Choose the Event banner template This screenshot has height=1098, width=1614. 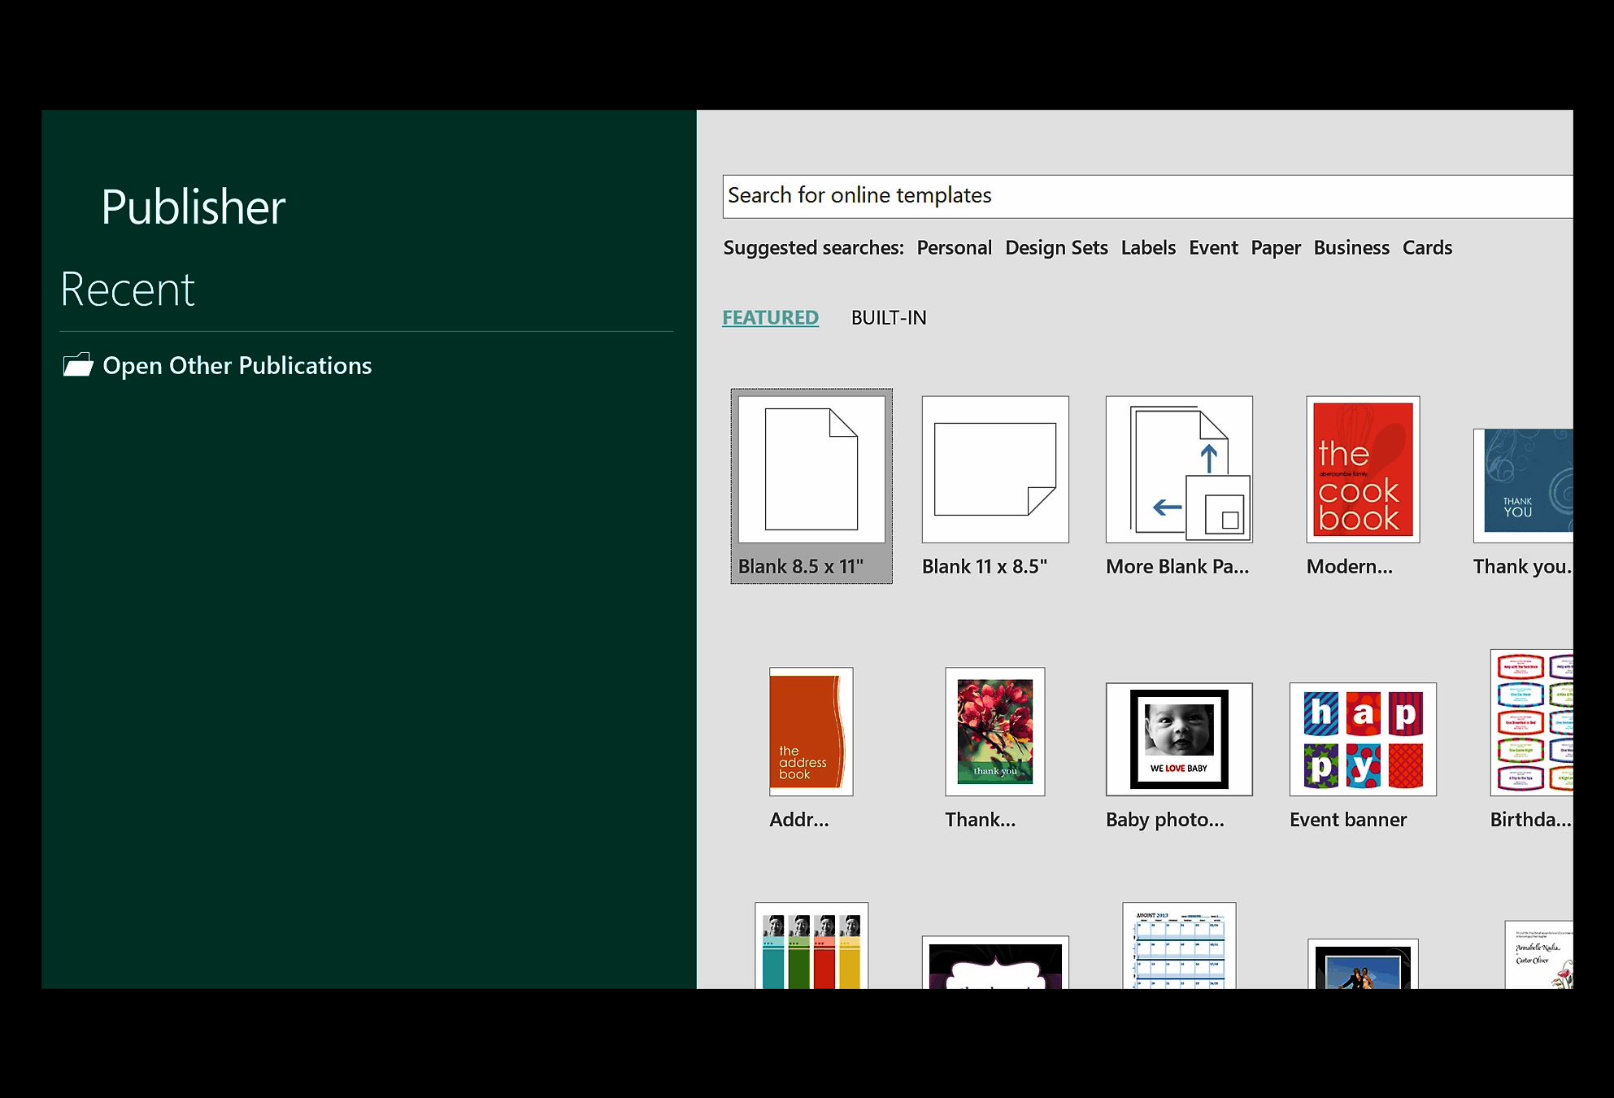1361,739
